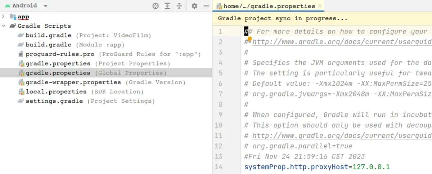Open the gradle.org userguide link on line 11
This screenshot has width=432, height=174.
pyautogui.click(x=342, y=136)
